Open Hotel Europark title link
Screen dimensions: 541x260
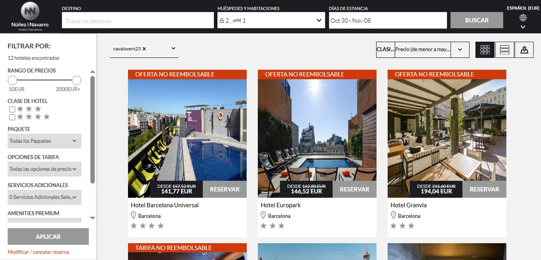point(281,205)
